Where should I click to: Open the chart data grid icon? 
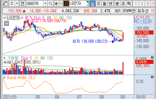click(x=7, y=24)
